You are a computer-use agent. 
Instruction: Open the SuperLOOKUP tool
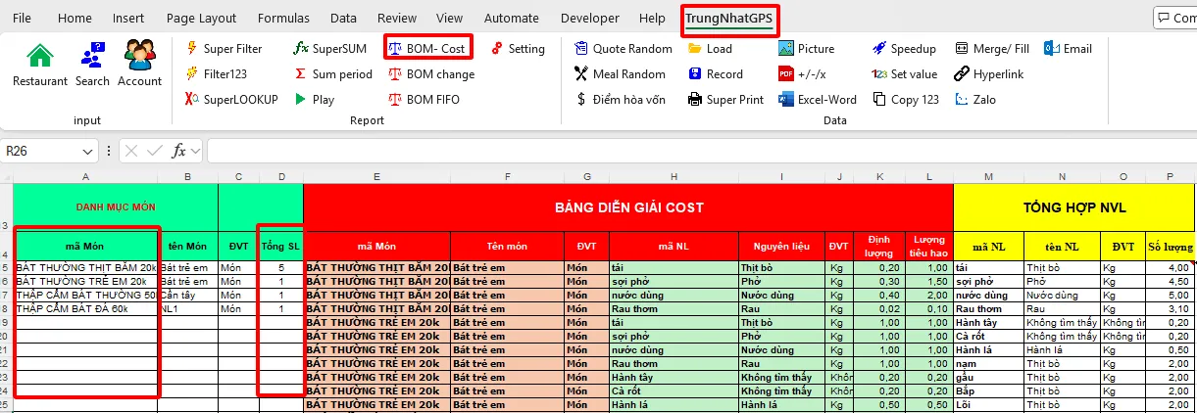231,99
